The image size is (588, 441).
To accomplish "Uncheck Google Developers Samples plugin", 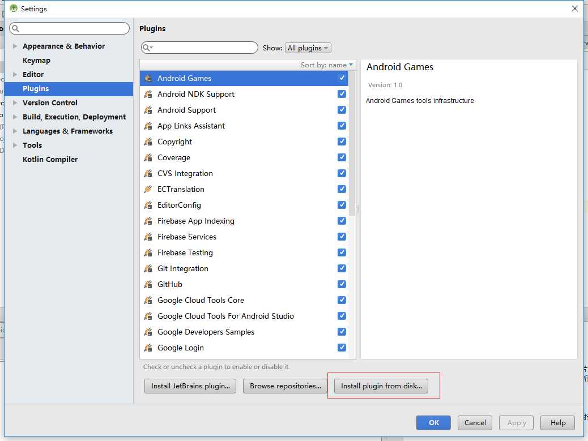I will (x=342, y=332).
